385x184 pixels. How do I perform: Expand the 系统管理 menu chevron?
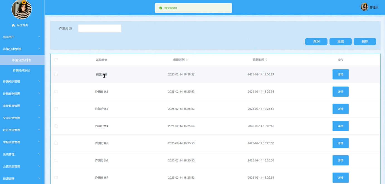click(x=39, y=154)
